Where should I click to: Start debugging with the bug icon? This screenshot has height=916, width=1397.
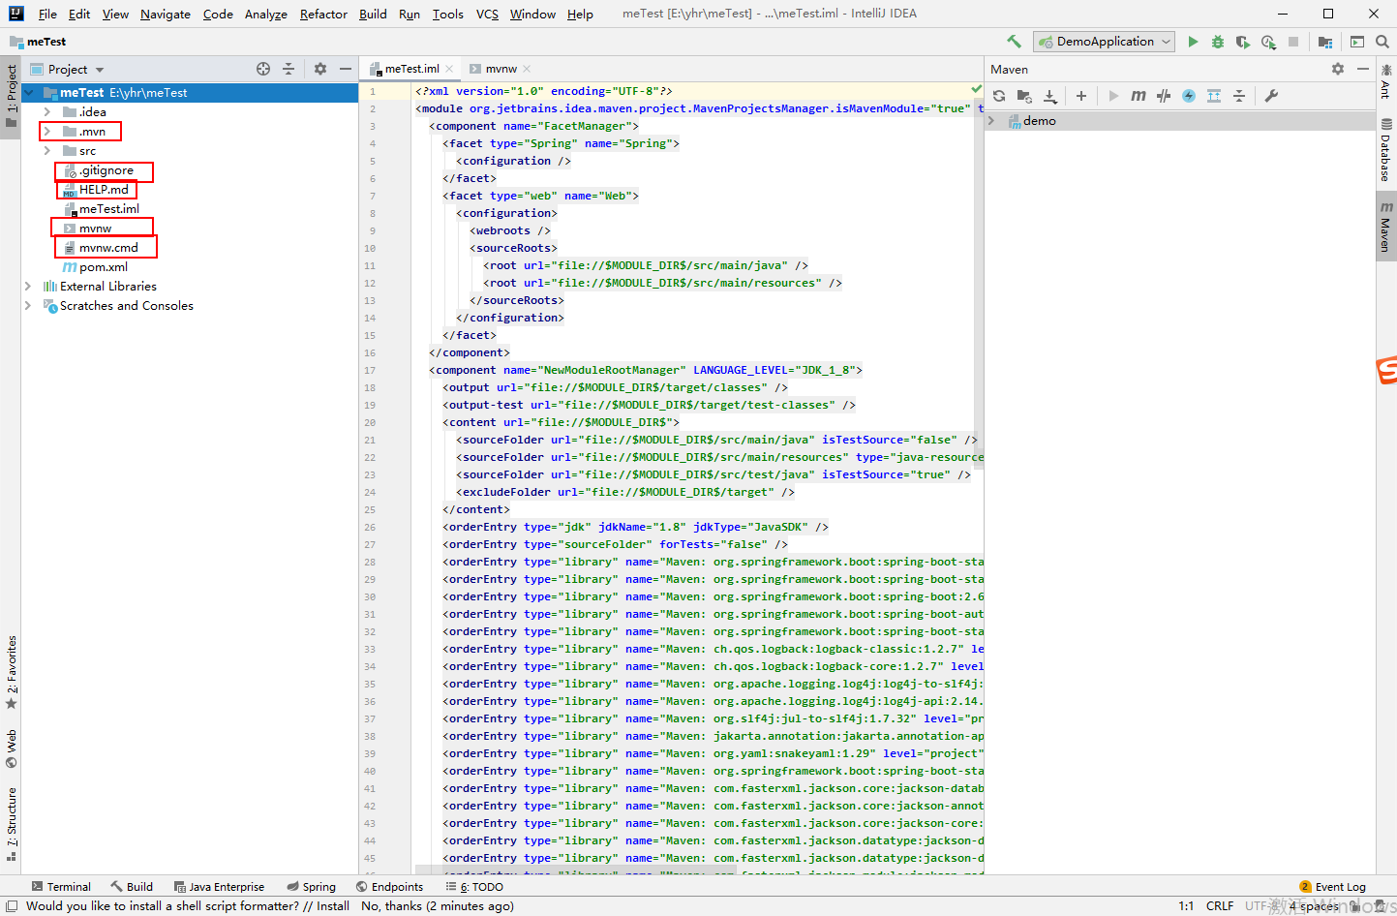[x=1218, y=42]
